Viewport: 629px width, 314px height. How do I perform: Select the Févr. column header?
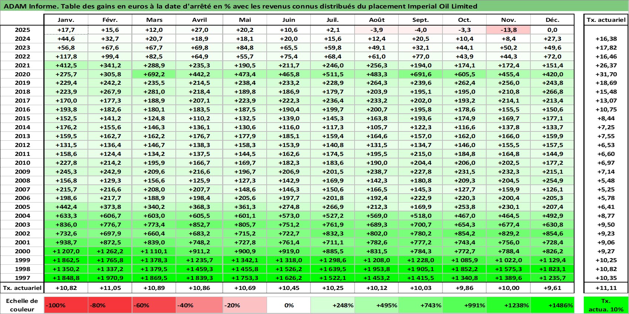pos(110,20)
